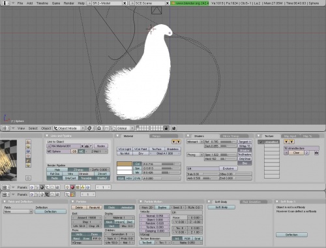
Task: Click the lock layers padlock icon
Action: (166, 128)
